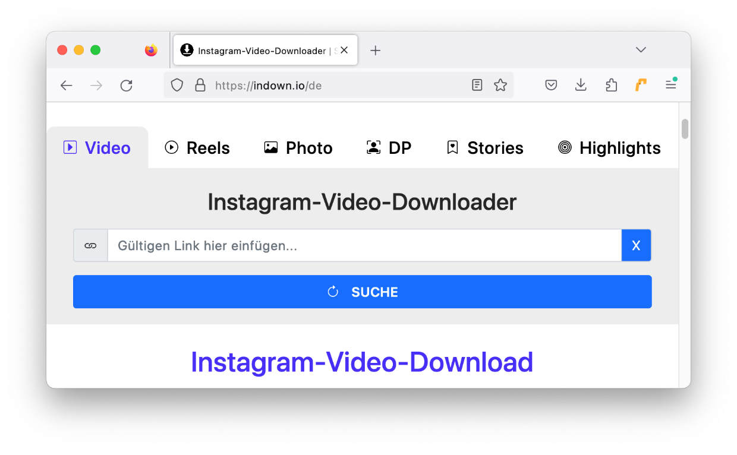Open a new browser tab
737x455 pixels.
click(375, 50)
